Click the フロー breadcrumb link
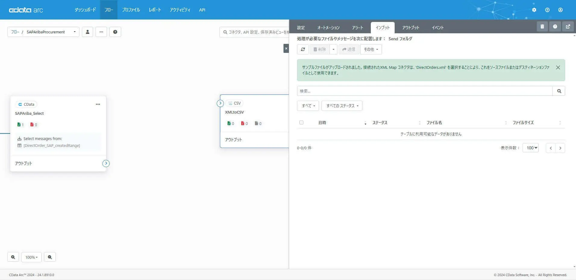 tap(15, 32)
